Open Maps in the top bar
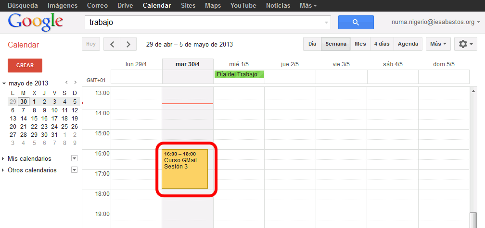Viewport: 485px width, 228px height. [213, 6]
